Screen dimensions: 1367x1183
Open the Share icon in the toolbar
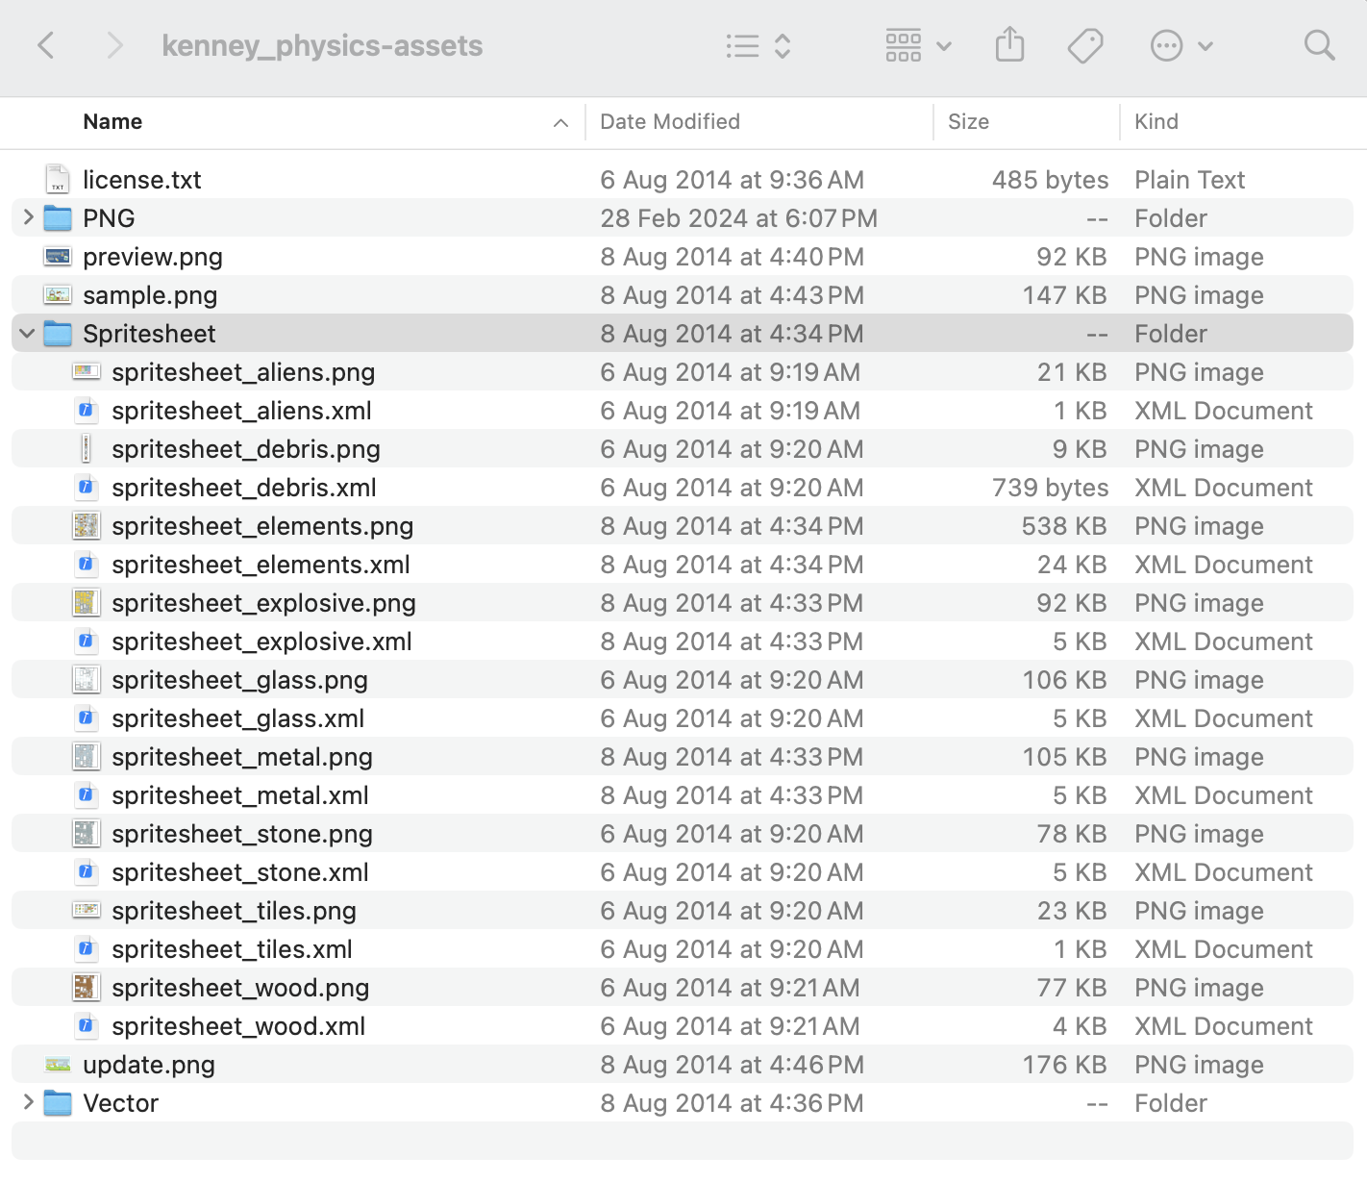1008,44
